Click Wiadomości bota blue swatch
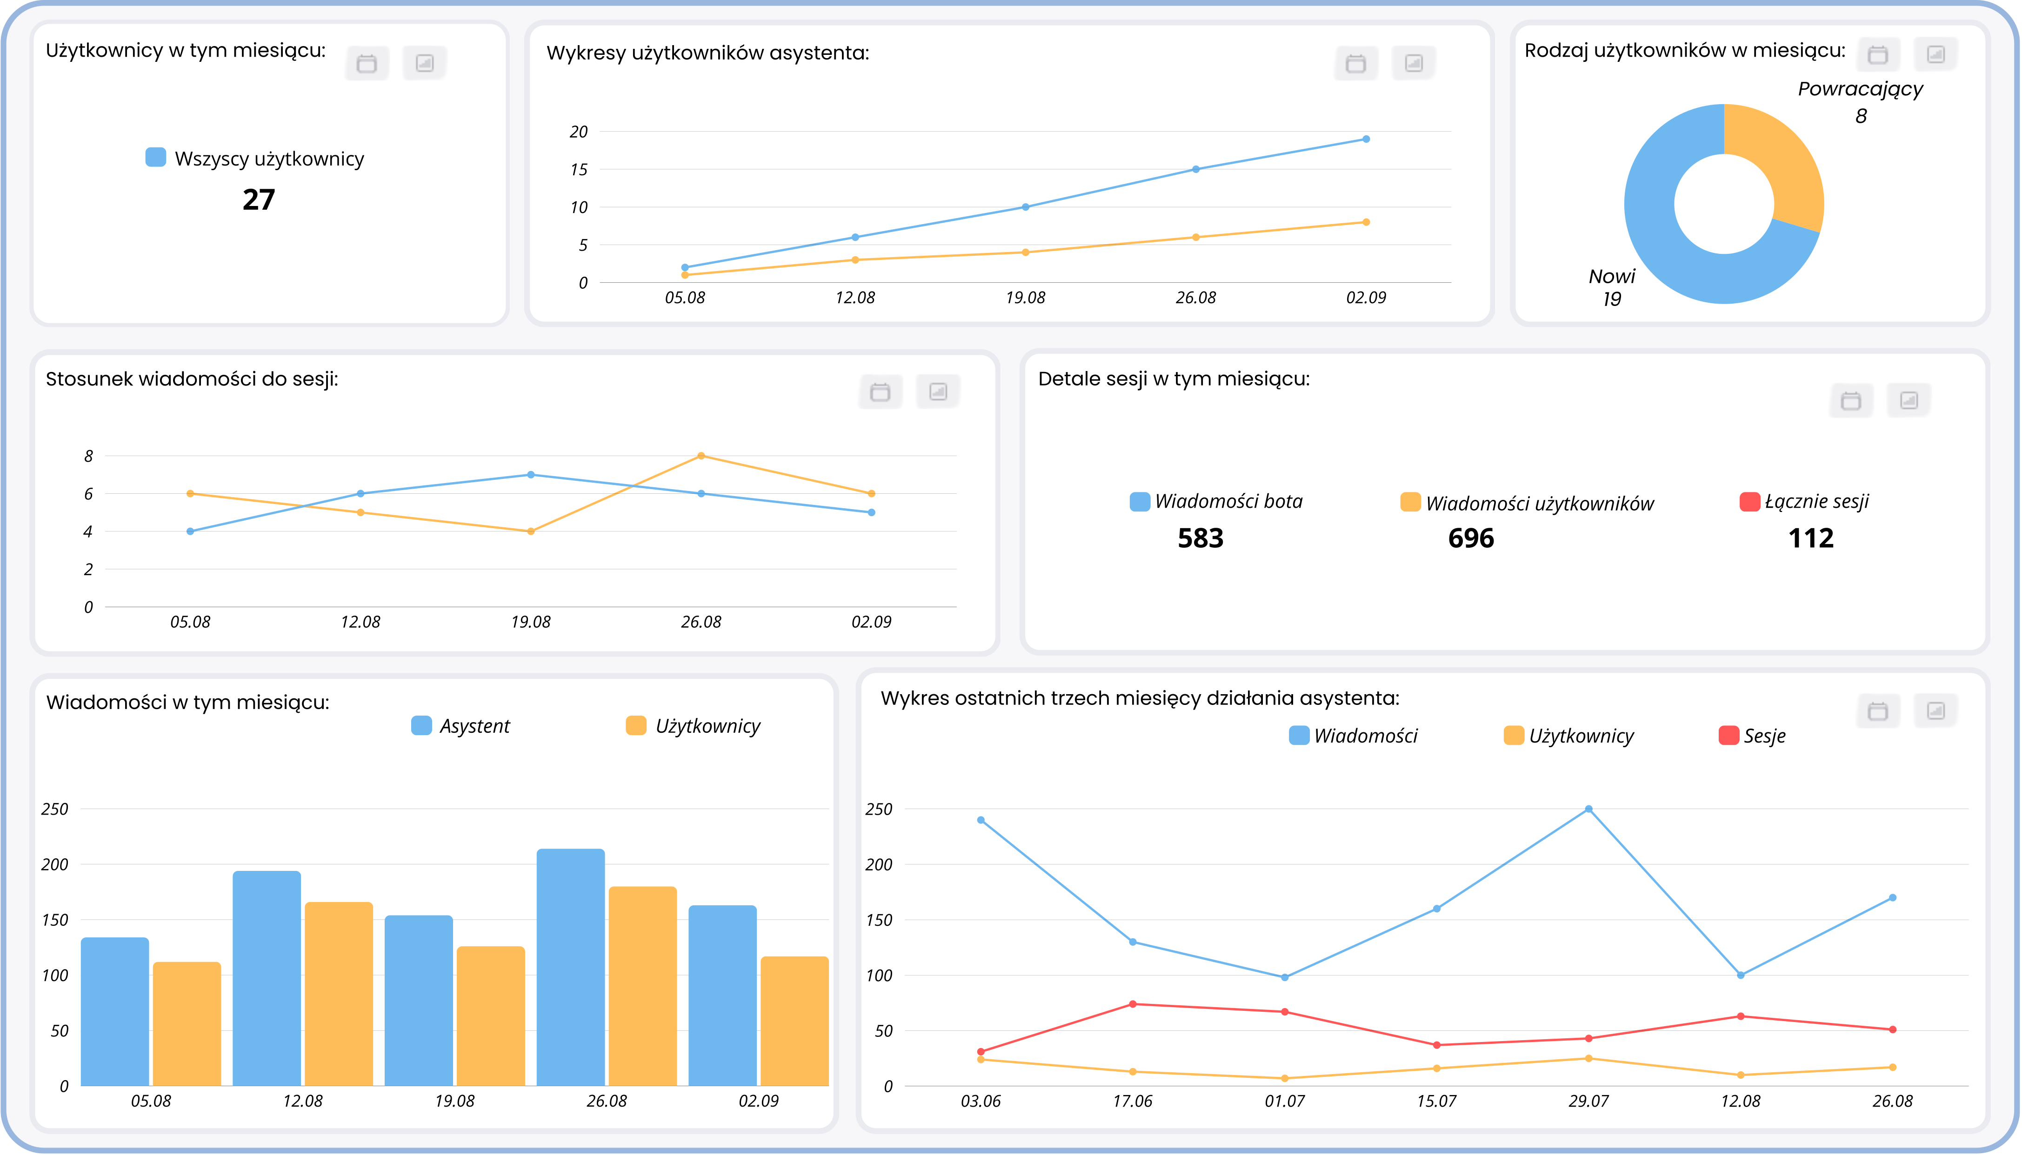The height and width of the screenshot is (1155, 2022). (1140, 501)
